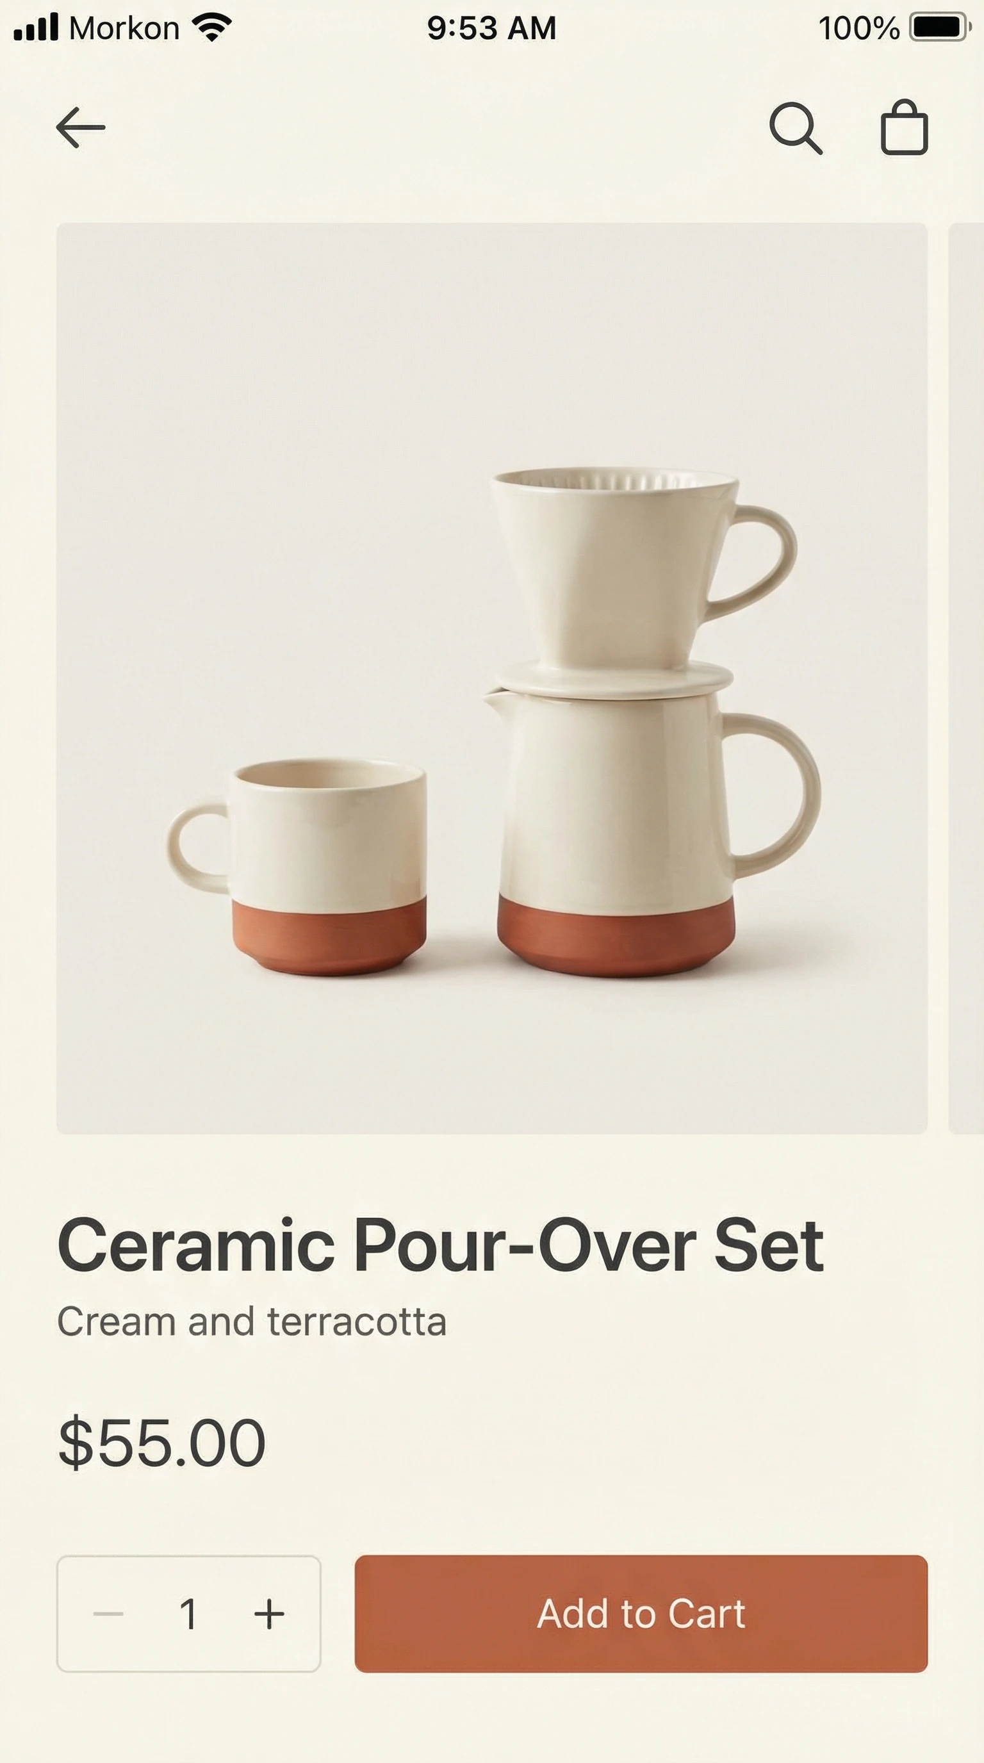Click the Add to Cart button

[x=641, y=1614]
